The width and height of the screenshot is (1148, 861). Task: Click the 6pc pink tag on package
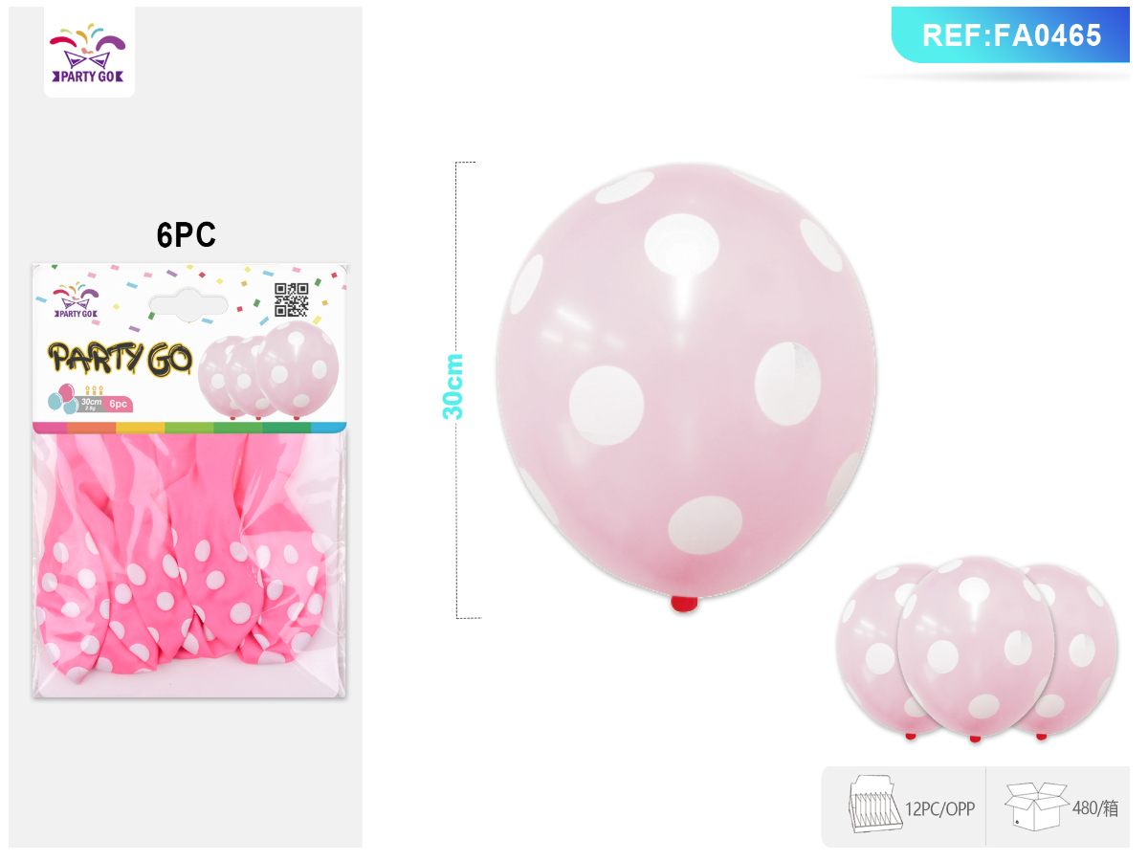pyautogui.click(x=119, y=404)
